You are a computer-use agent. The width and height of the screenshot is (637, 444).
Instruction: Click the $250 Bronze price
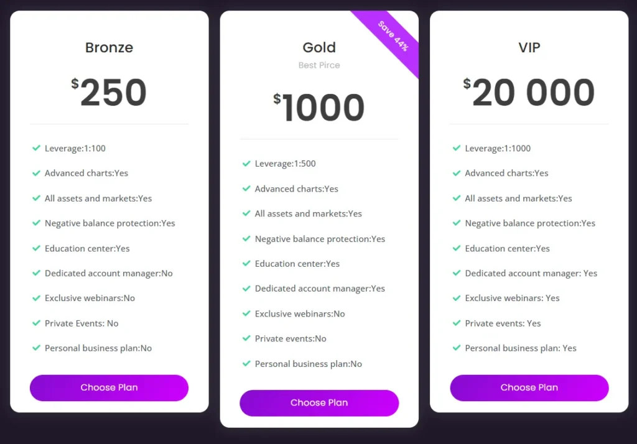[x=109, y=93]
